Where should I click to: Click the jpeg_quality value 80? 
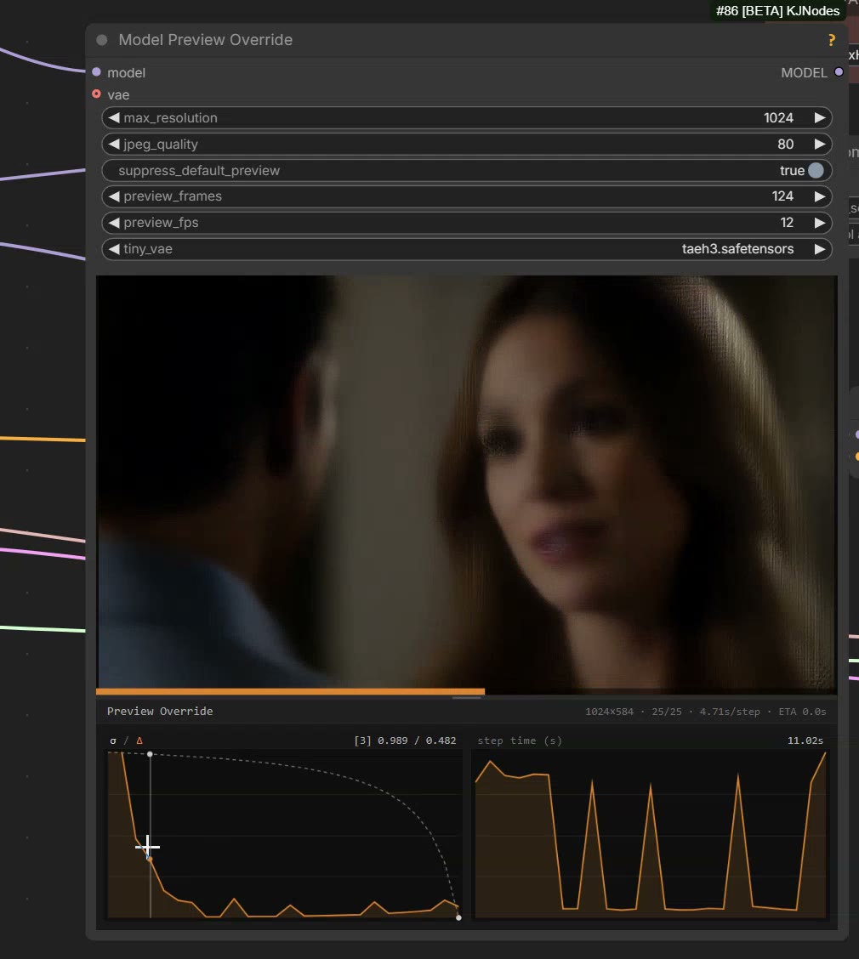pyautogui.click(x=786, y=144)
